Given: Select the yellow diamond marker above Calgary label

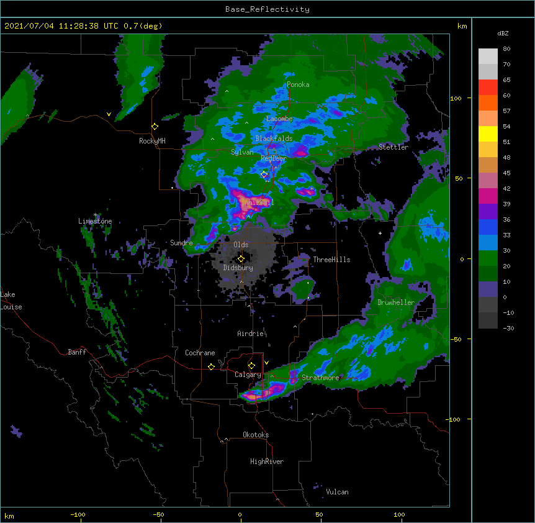Looking at the screenshot, I should click(x=251, y=366).
